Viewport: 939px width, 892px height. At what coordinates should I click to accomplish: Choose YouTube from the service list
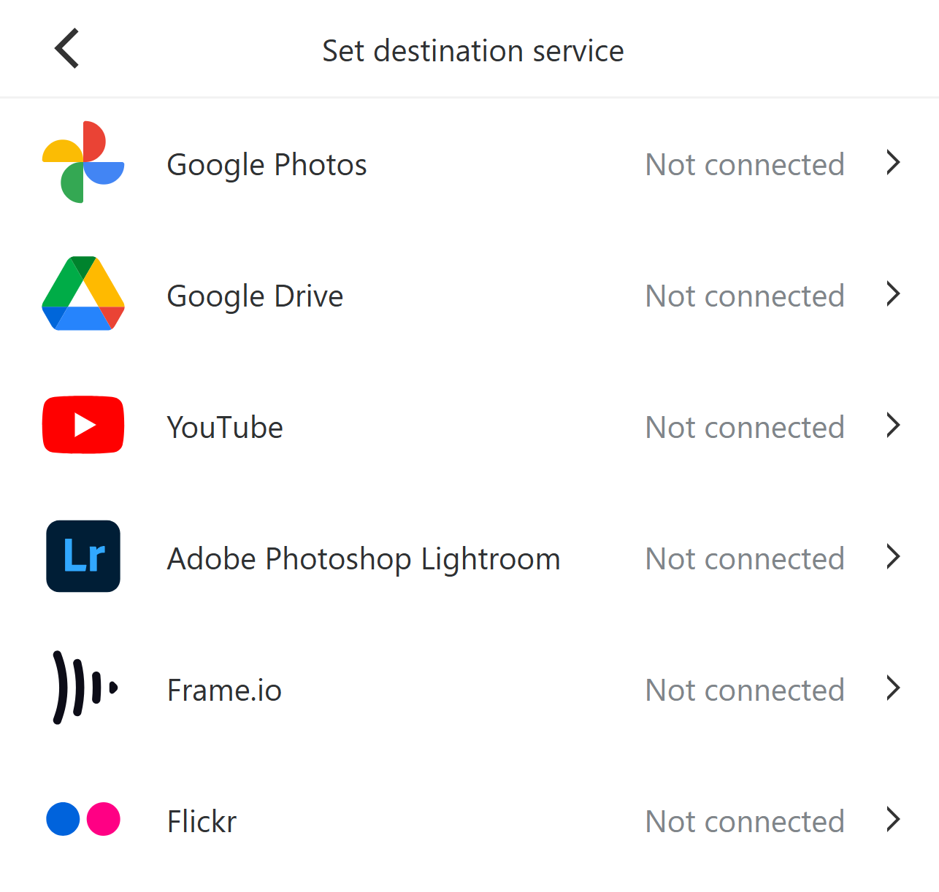225,428
